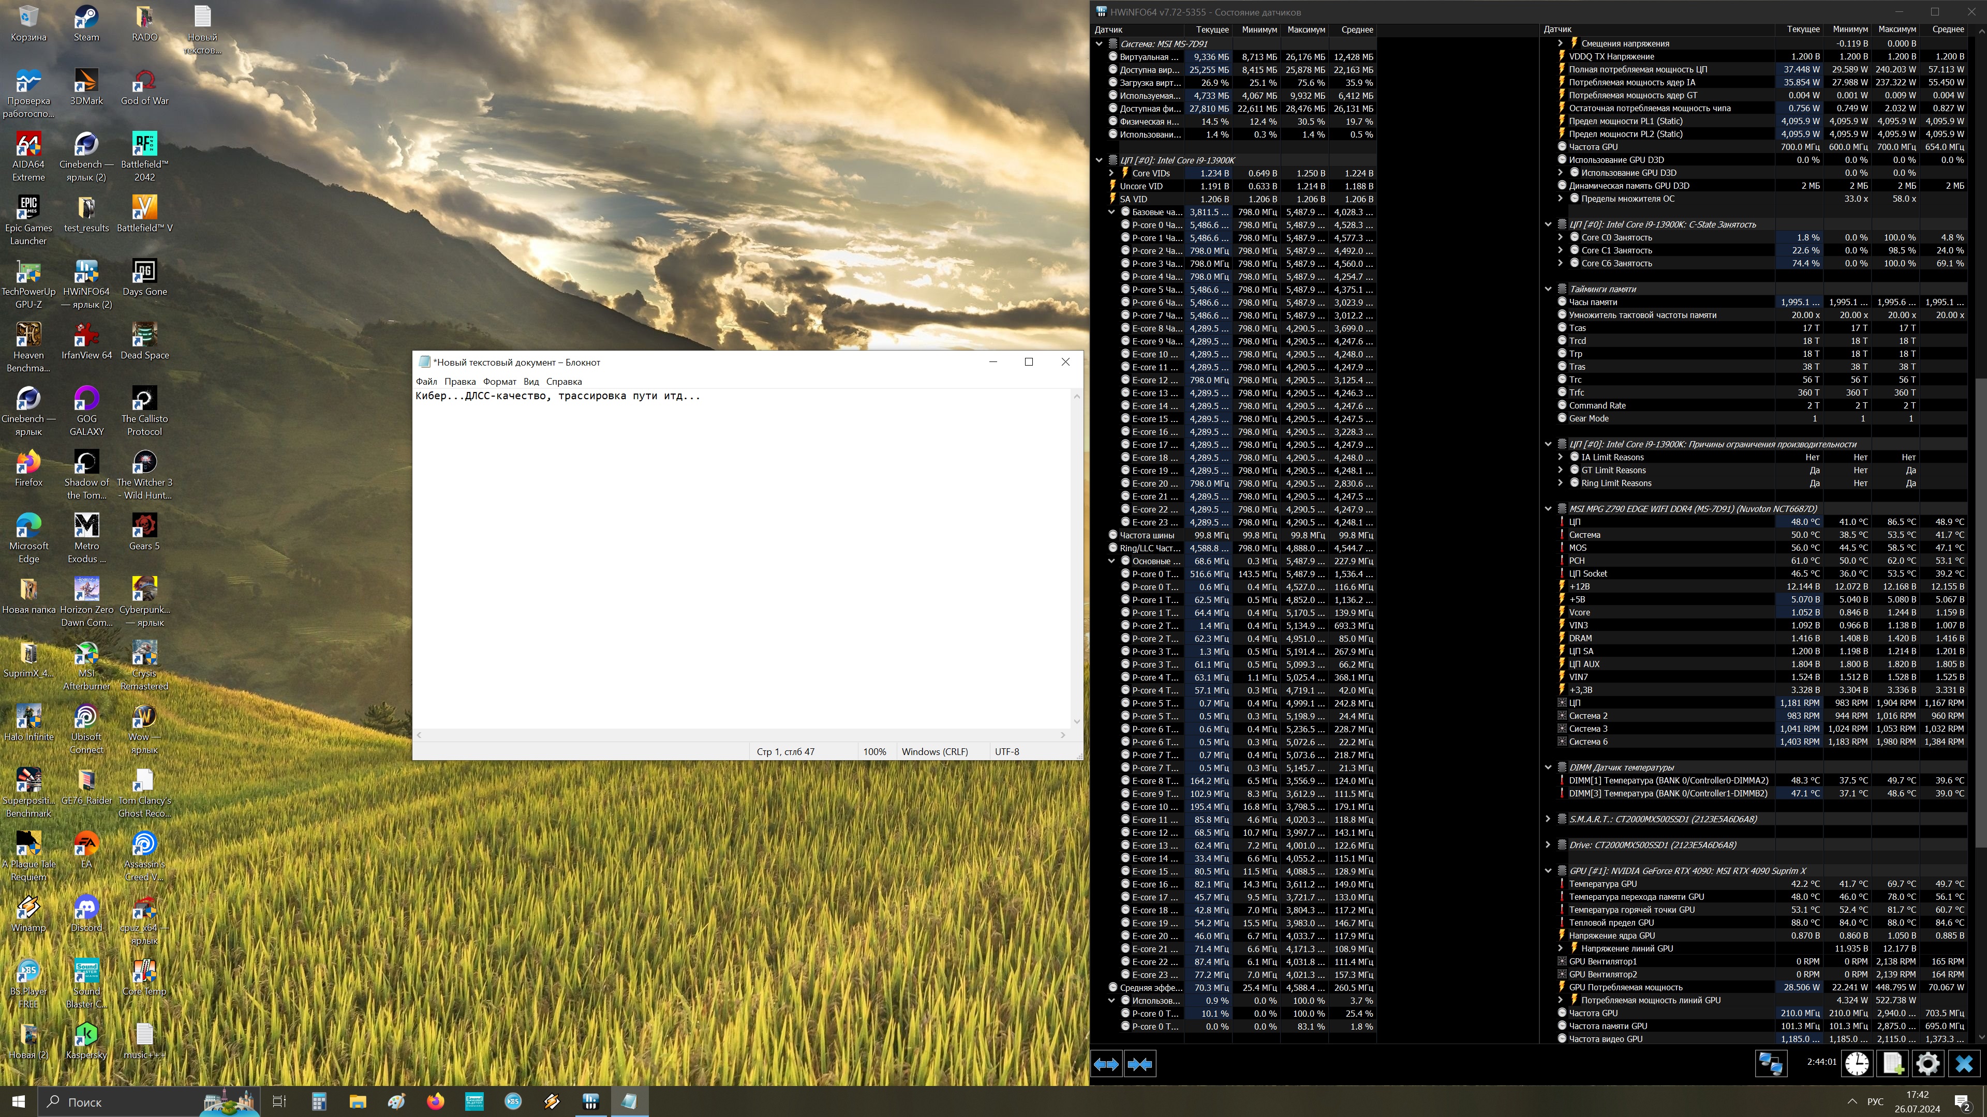The width and height of the screenshot is (1987, 1117).
Task: Open the Формат menu in Notepad
Action: 499,382
